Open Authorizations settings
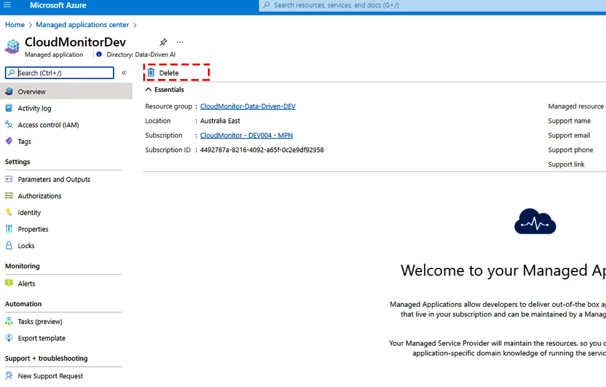 point(39,196)
